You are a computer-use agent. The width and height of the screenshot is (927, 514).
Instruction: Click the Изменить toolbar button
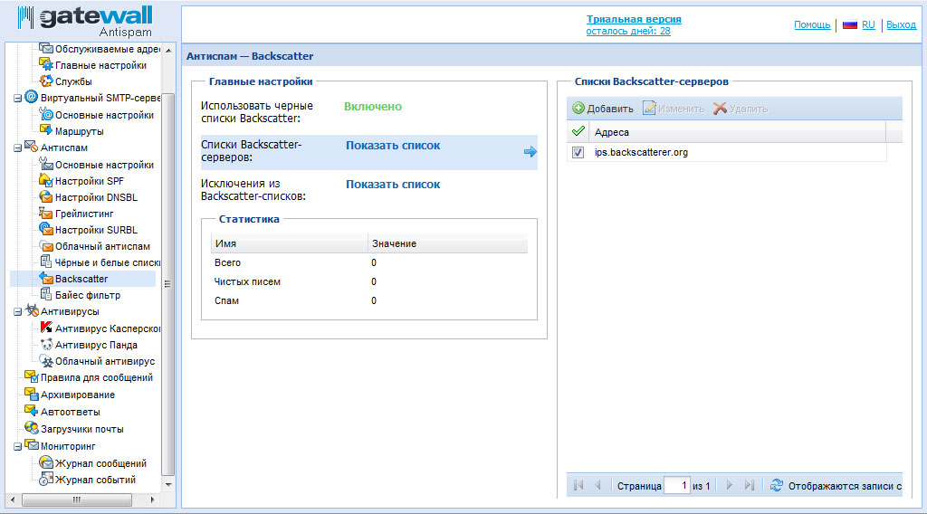[x=674, y=109]
